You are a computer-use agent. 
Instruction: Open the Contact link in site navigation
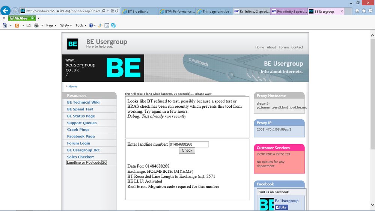[297, 47]
